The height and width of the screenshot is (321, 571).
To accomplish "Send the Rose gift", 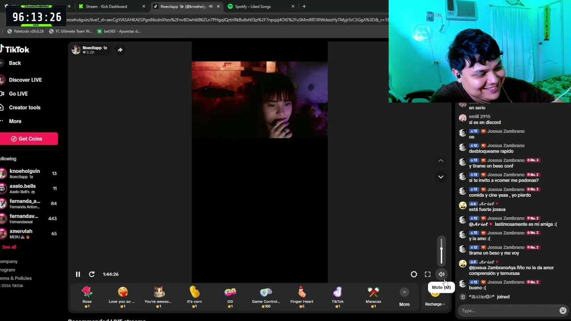I will (x=87, y=297).
